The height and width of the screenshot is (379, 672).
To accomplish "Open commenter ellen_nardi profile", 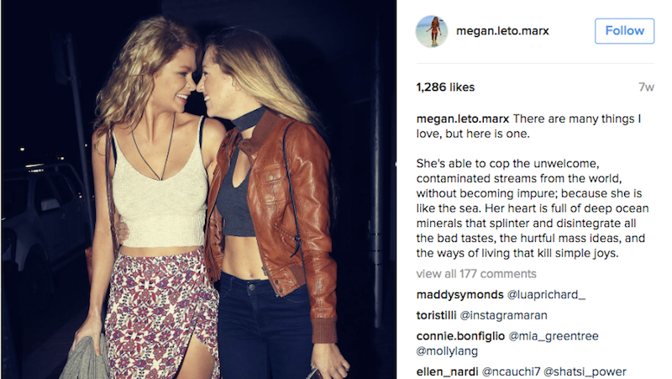I will click(447, 371).
